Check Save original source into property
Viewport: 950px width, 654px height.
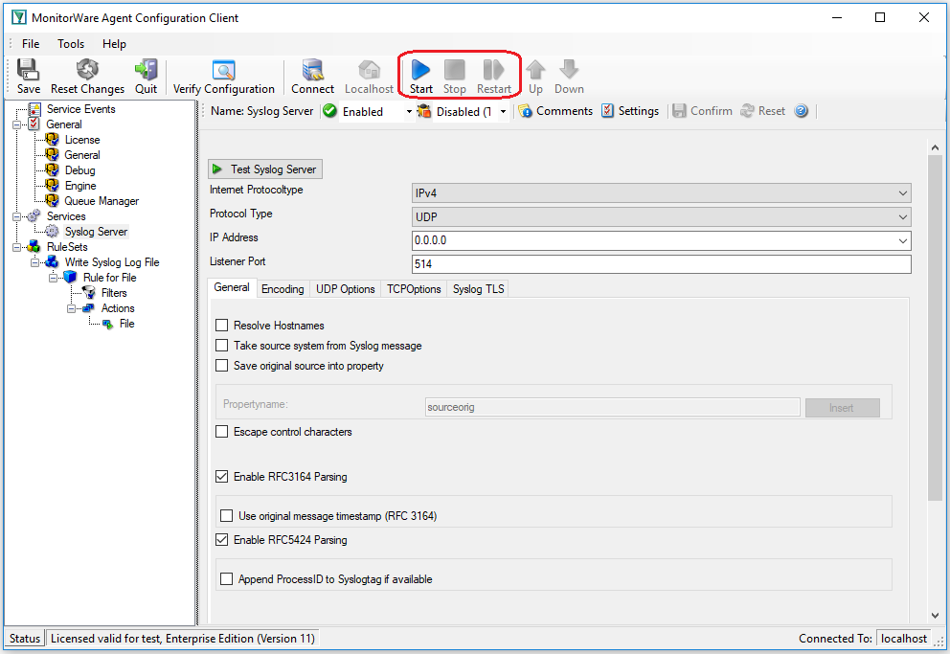point(222,365)
